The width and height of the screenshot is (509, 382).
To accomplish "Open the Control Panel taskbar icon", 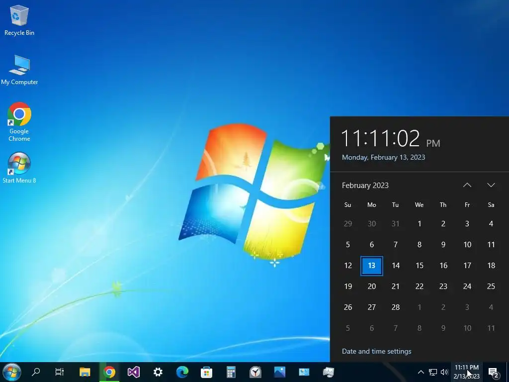I will [304, 372].
